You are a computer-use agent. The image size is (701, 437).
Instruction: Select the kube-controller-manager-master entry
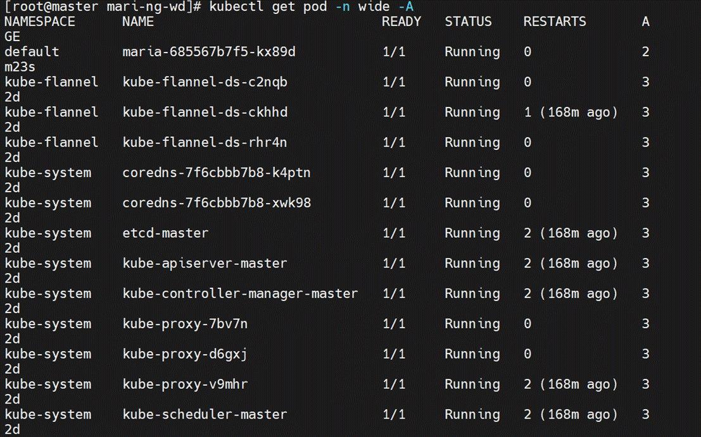(239, 293)
